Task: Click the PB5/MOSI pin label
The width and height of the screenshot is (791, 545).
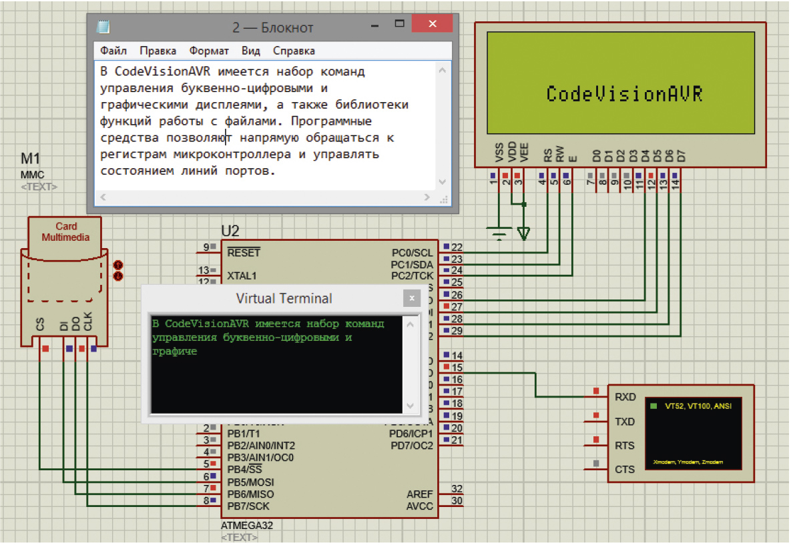Action: coord(251,482)
